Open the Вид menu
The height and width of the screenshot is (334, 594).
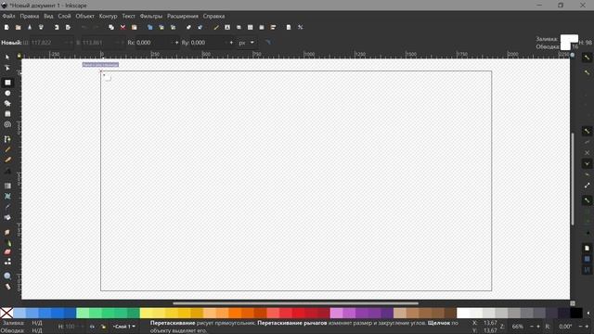48,17
